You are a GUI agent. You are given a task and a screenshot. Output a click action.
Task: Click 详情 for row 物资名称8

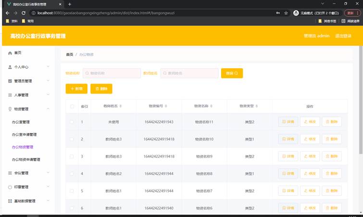(x=288, y=174)
